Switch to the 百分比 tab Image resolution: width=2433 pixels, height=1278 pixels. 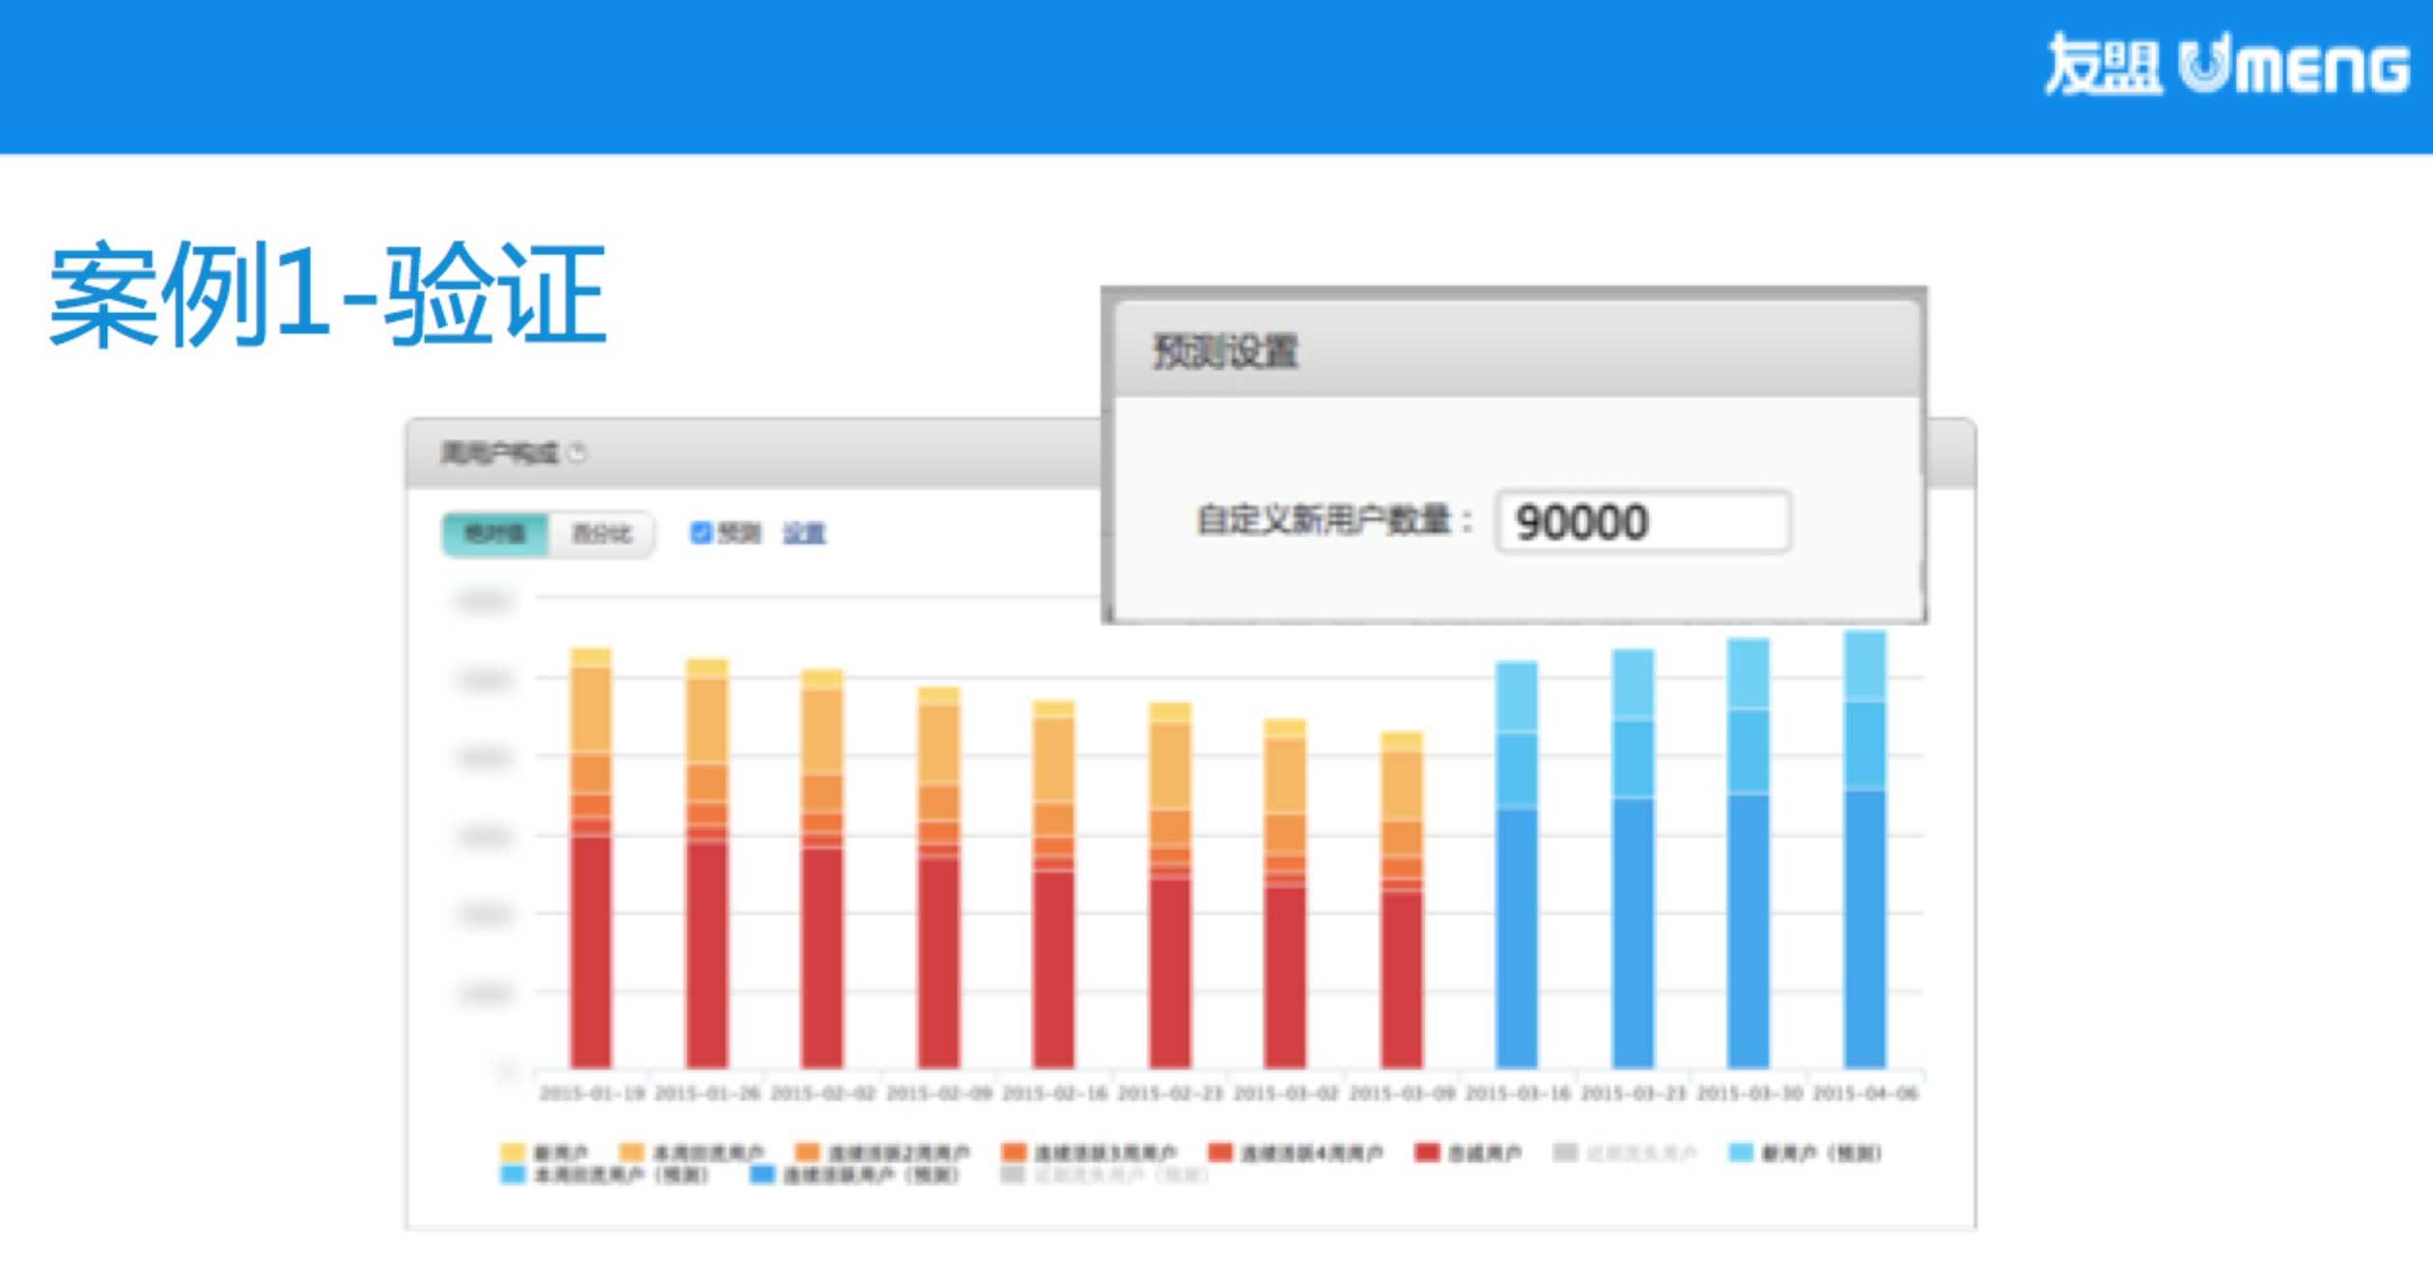(601, 533)
